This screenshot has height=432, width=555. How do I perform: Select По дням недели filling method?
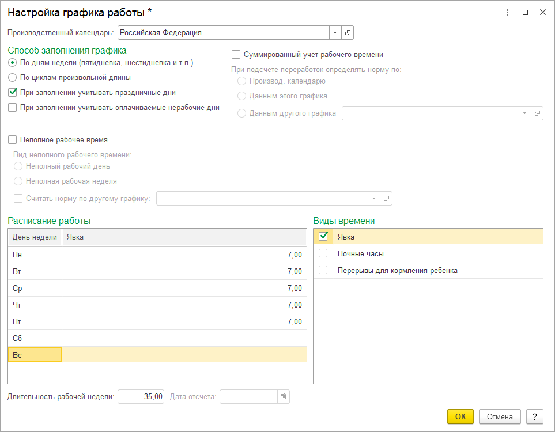pyautogui.click(x=13, y=62)
